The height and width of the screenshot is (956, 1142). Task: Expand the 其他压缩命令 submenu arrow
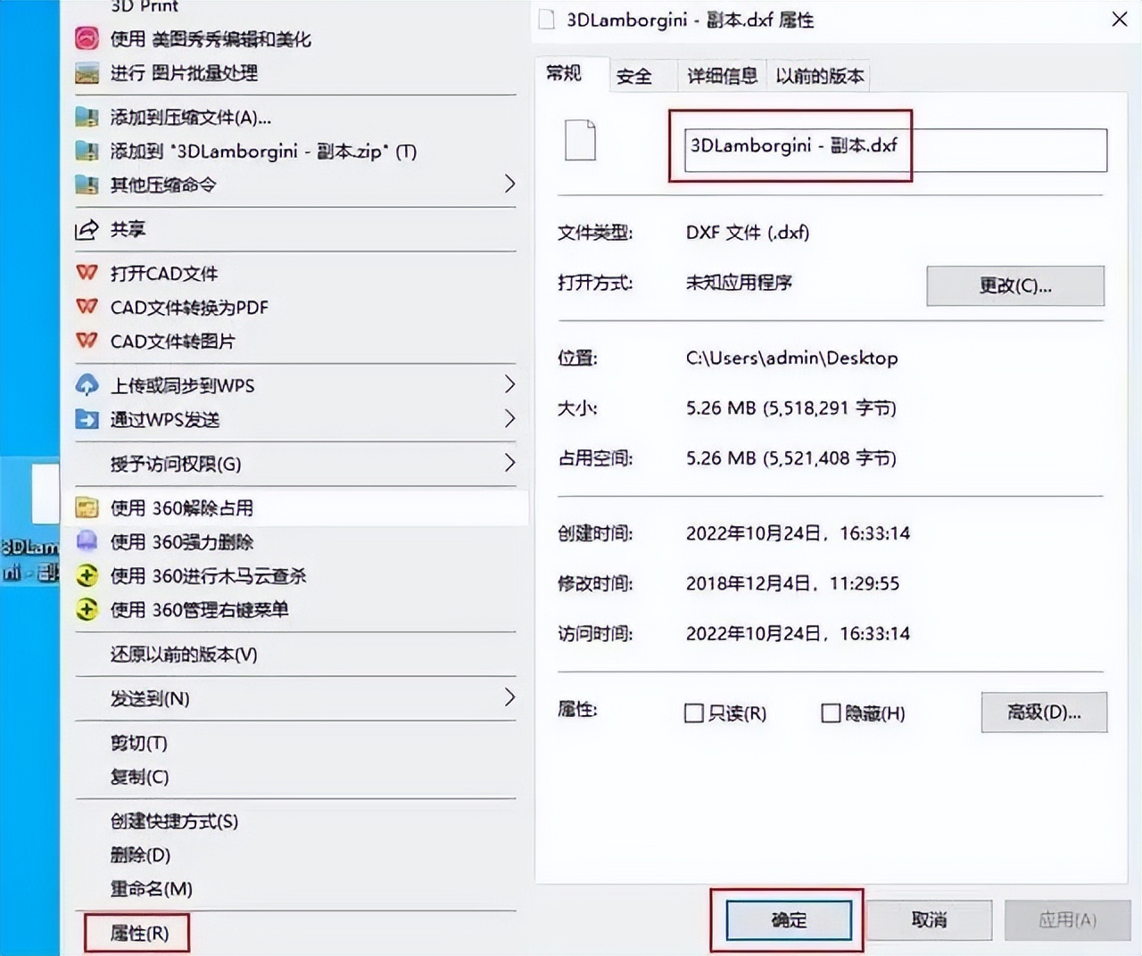tap(509, 185)
